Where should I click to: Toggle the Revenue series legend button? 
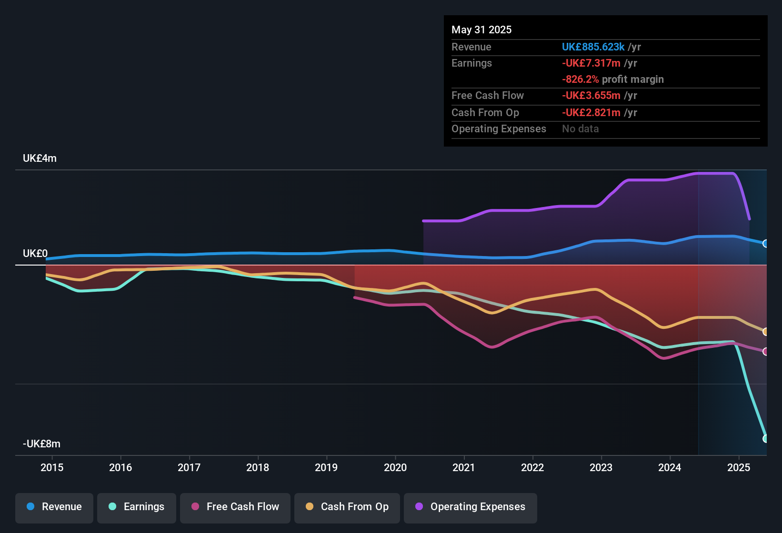(54, 507)
